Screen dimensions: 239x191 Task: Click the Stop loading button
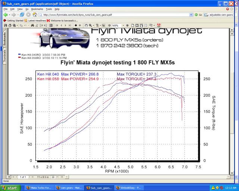tap(28, 15)
